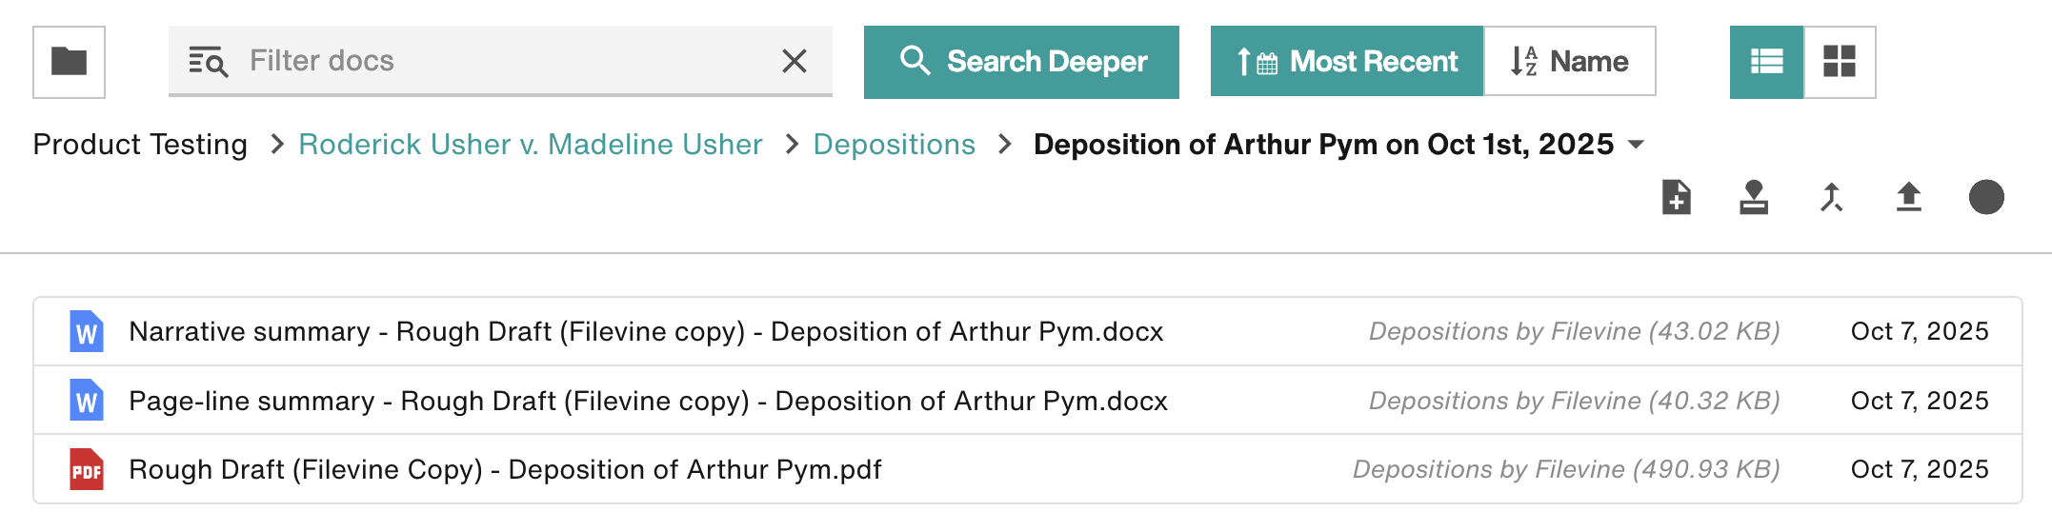Switch to list view layout

point(1766,62)
